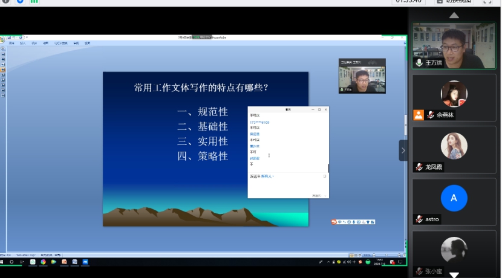The image size is (502, 278).
Task: Click the Windows Start button
Action: (3, 262)
